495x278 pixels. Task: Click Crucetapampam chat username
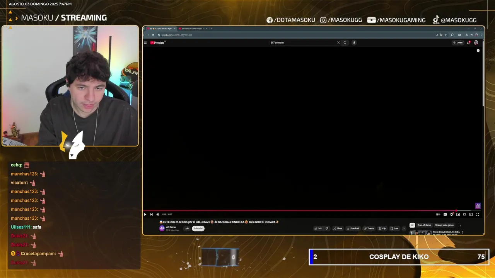pos(38,254)
